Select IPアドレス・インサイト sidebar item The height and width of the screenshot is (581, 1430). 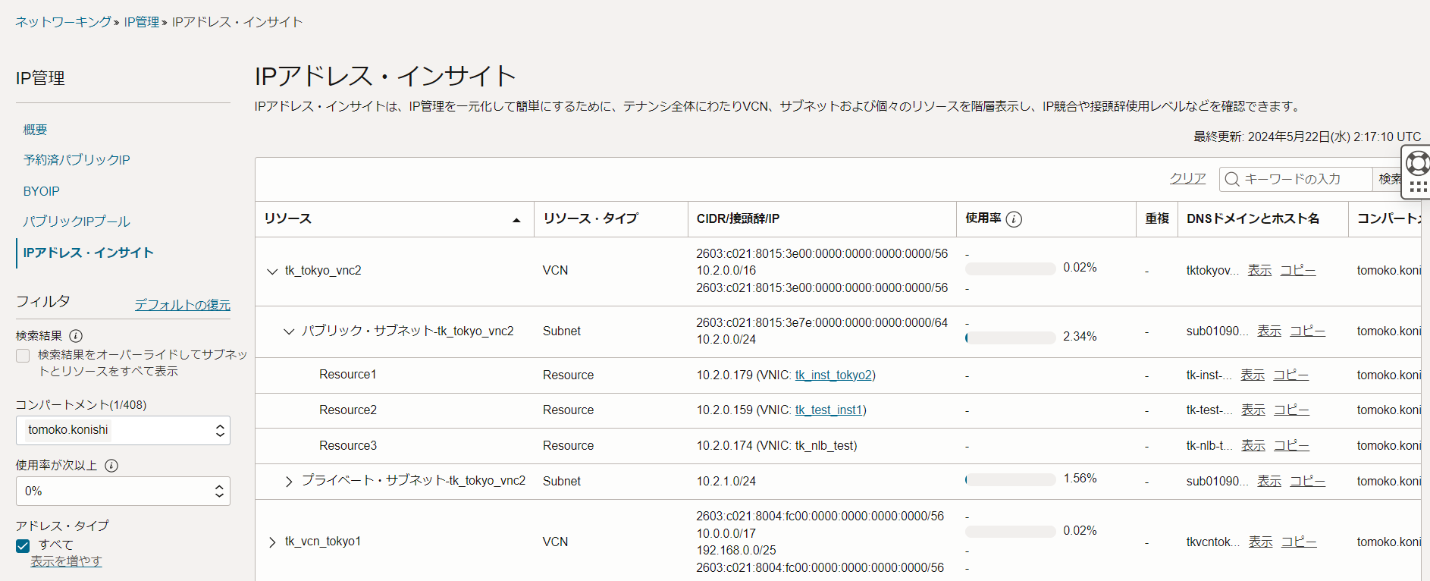click(89, 253)
